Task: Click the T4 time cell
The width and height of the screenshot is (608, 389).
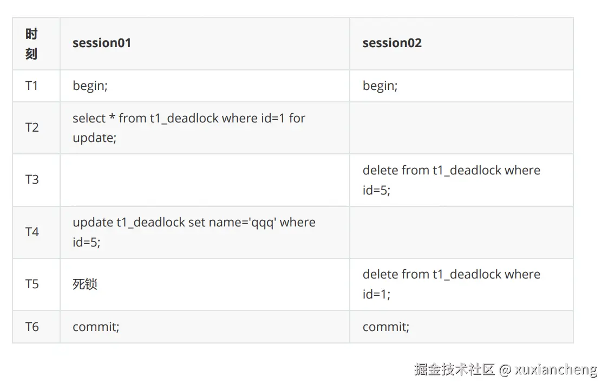Action: coord(32,232)
